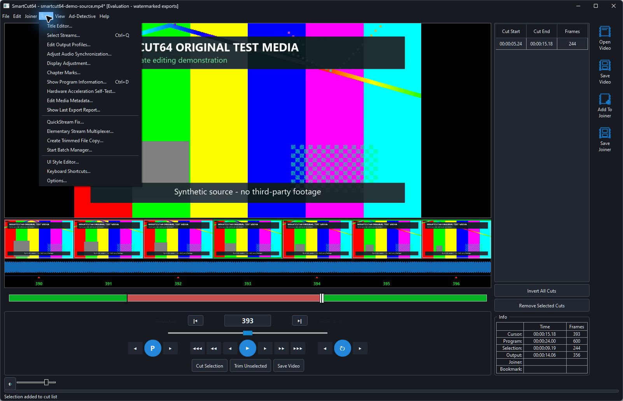The height and width of the screenshot is (401, 623).
Task: Click the arrow right of P button
Action: coord(170,348)
